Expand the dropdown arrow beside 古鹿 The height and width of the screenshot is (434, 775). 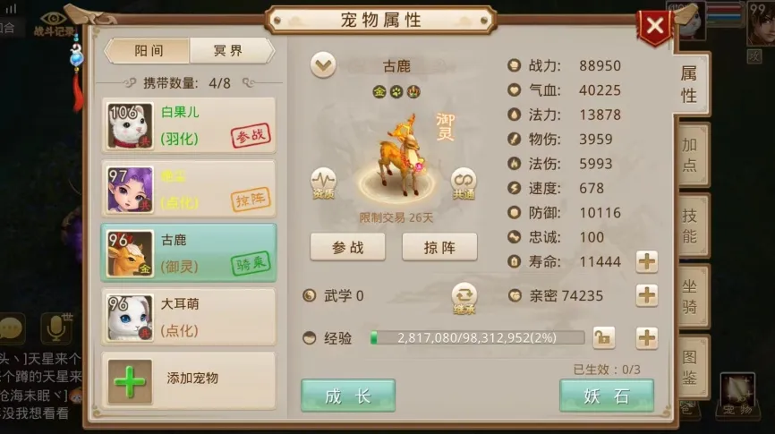323,65
